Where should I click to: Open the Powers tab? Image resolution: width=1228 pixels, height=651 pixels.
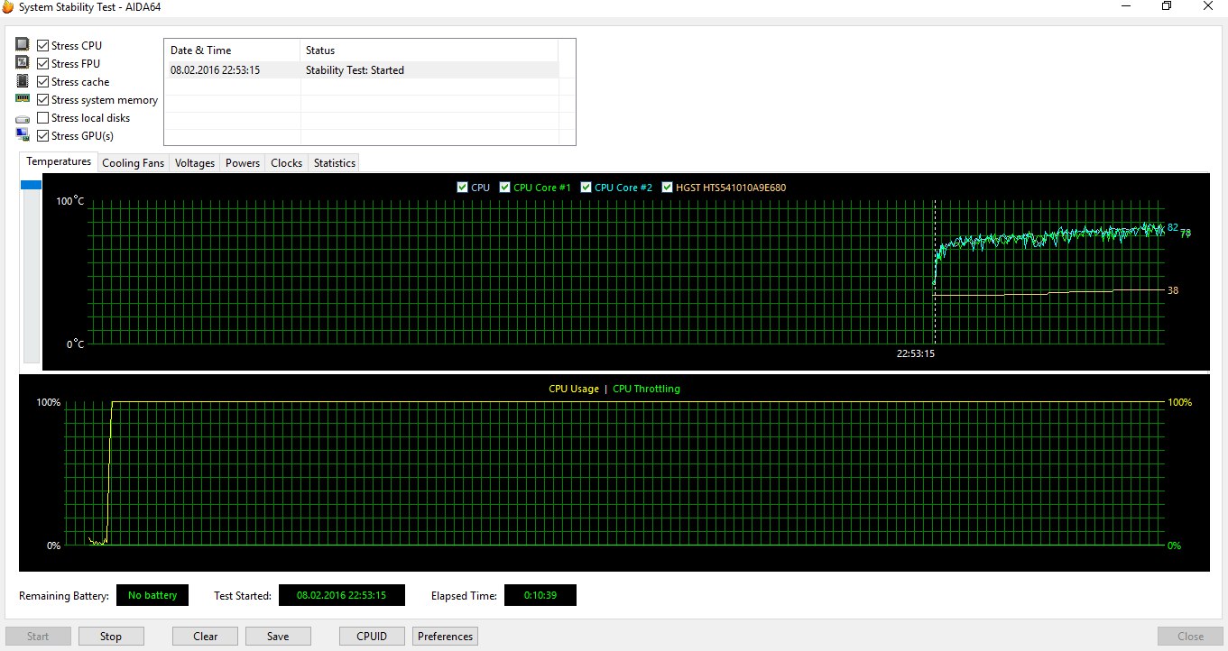(243, 163)
